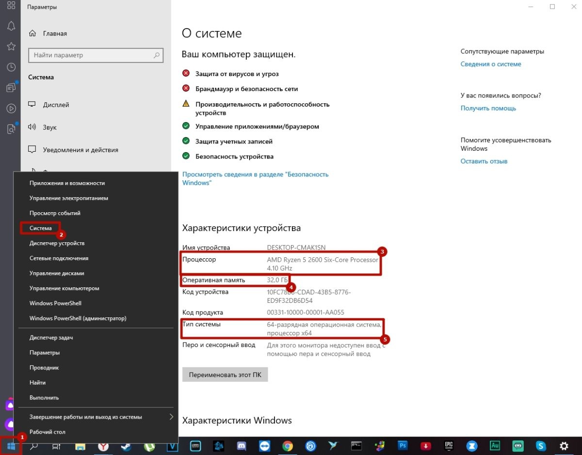
Task: Open notifications in the sidebar bell icon
Action: click(x=11, y=26)
